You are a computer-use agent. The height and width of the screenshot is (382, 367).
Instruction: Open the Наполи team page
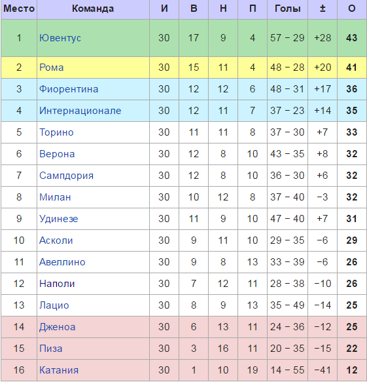(x=57, y=284)
